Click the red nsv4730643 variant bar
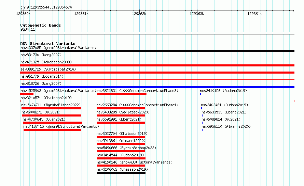 52,123
